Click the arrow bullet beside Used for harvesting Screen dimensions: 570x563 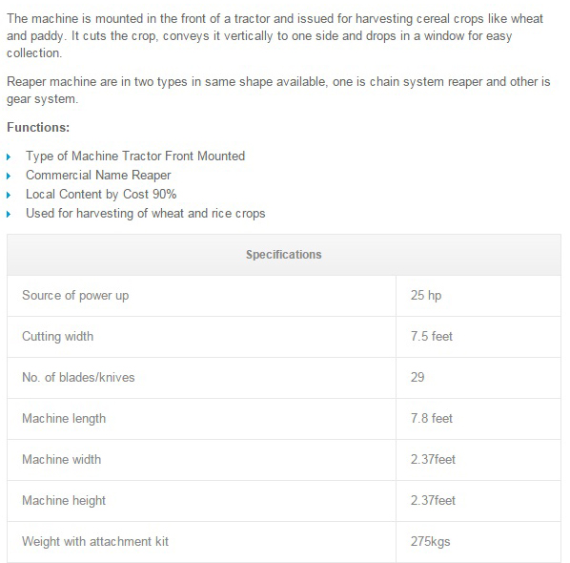point(9,215)
